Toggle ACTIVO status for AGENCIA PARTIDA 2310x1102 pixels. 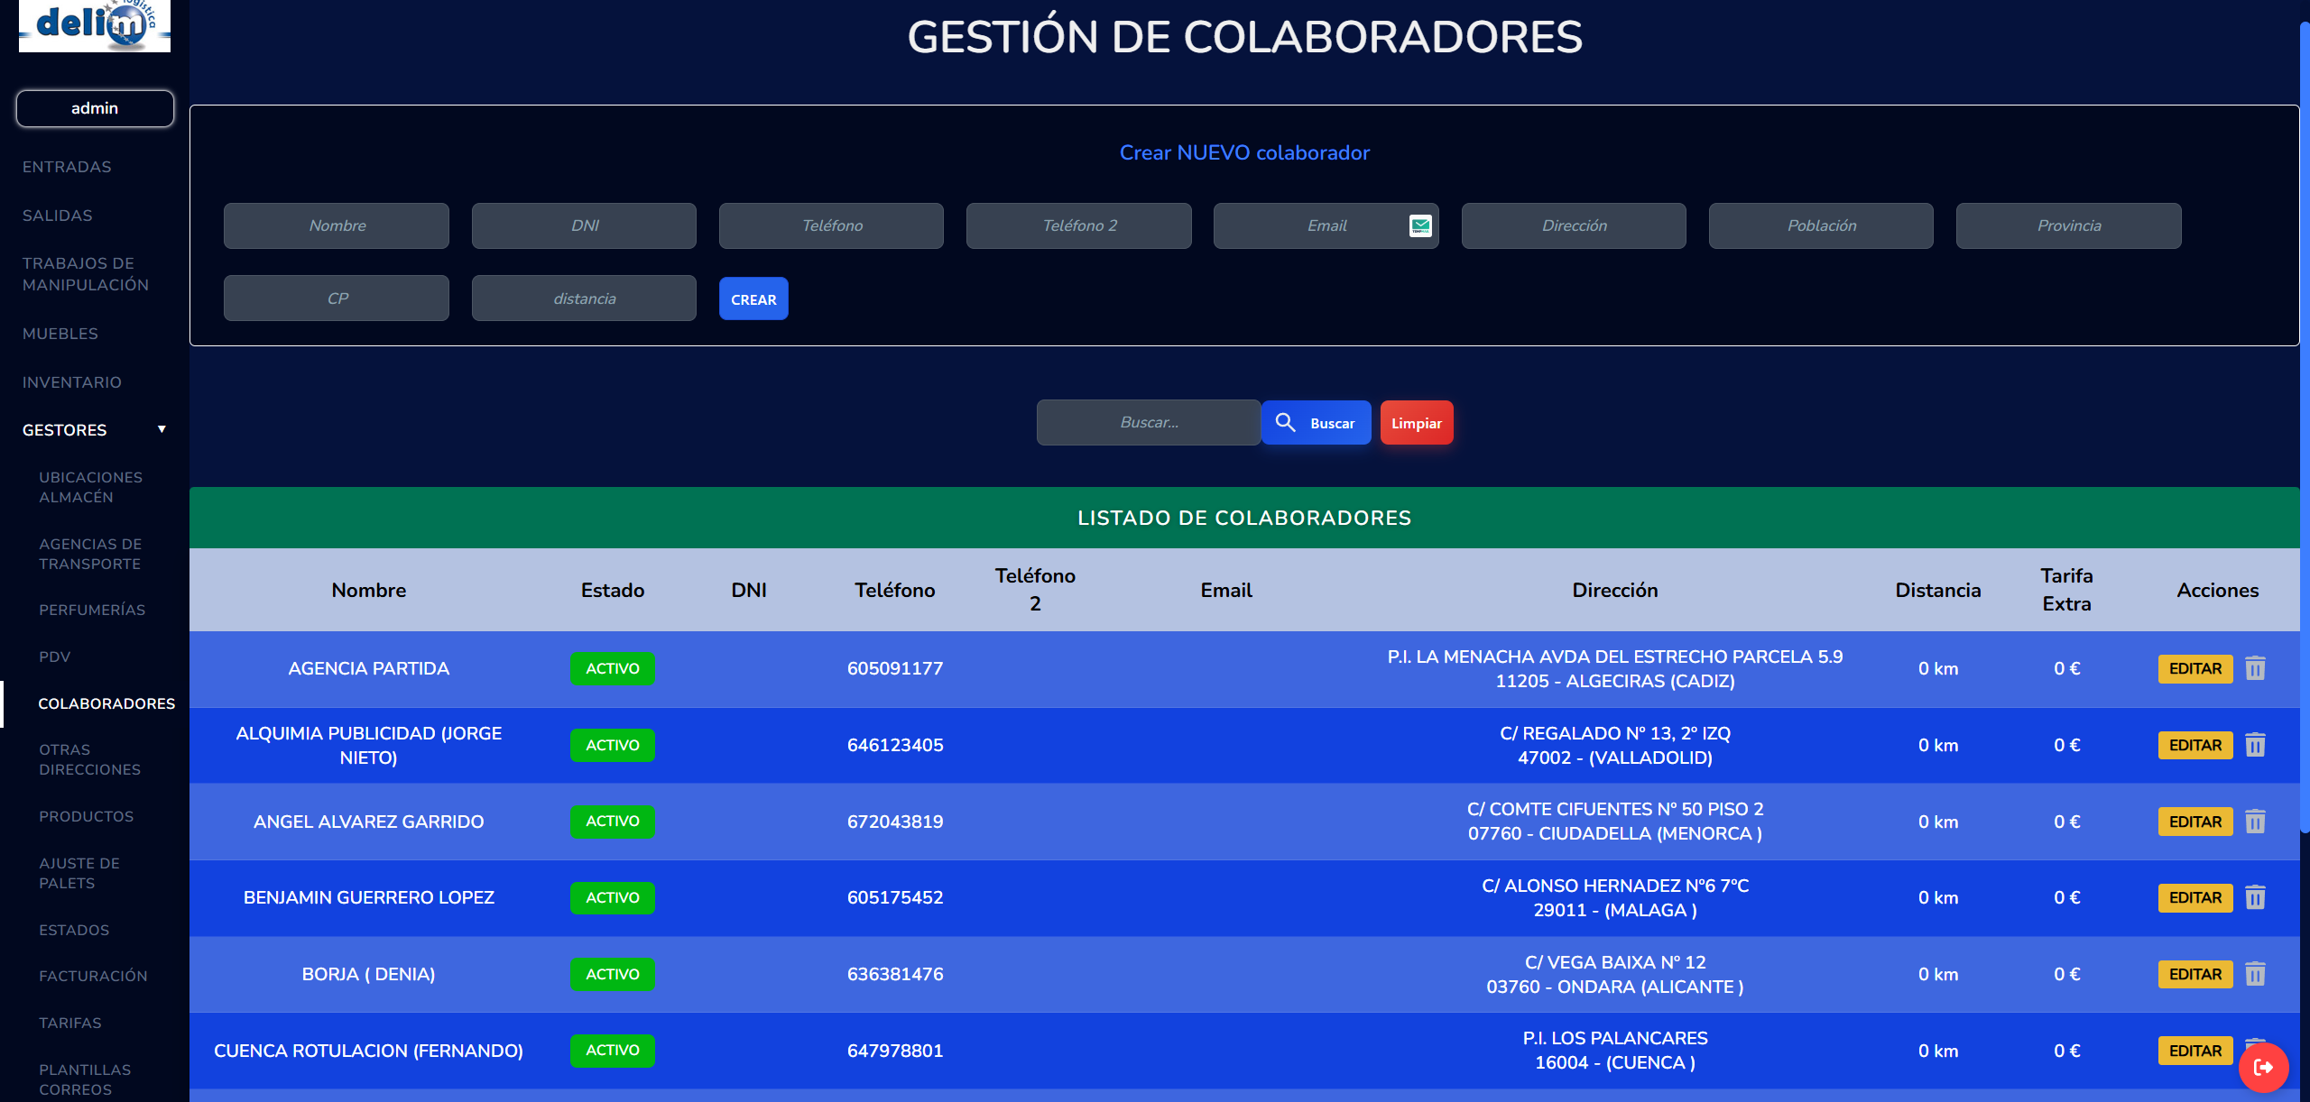coord(612,668)
